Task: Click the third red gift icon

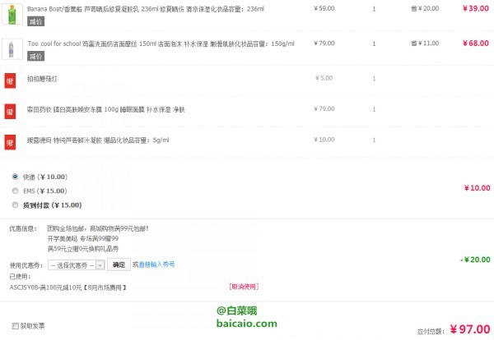Action: pyautogui.click(x=10, y=142)
